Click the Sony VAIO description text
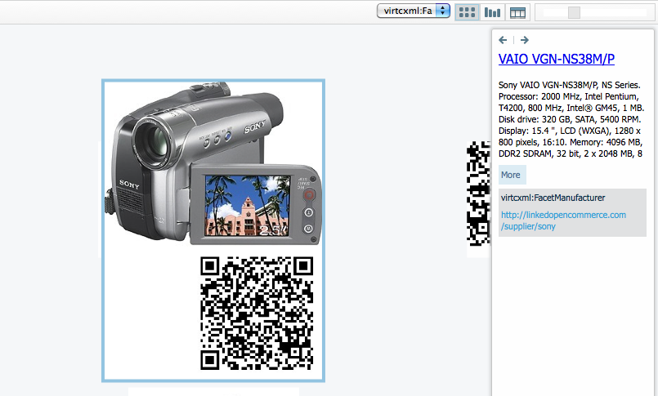The width and height of the screenshot is (658, 396). point(571,119)
